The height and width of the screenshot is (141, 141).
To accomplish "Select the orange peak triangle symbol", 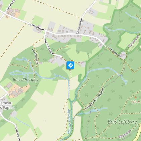I will [136, 97].
